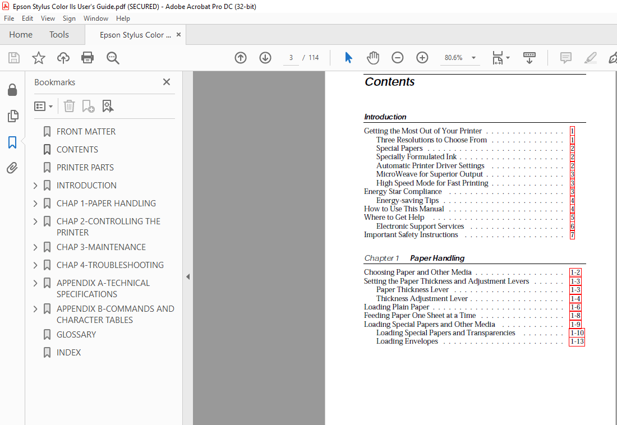The width and height of the screenshot is (617, 425).
Task: Open bookmarks options dropdown menu
Action: pyautogui.click(x=43, y=107)
